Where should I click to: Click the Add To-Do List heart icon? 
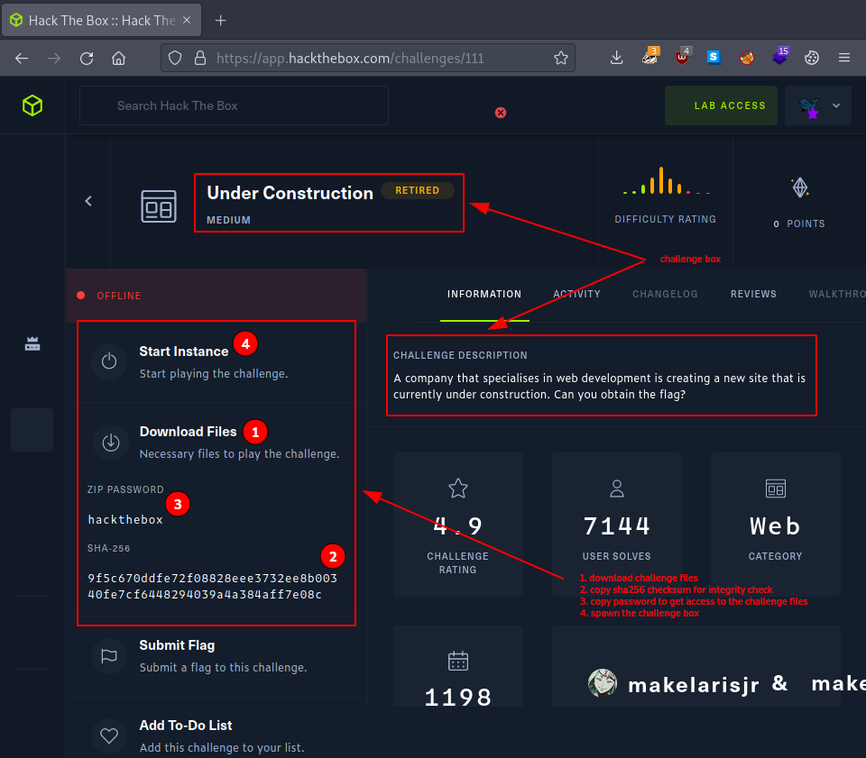[109, 735]
